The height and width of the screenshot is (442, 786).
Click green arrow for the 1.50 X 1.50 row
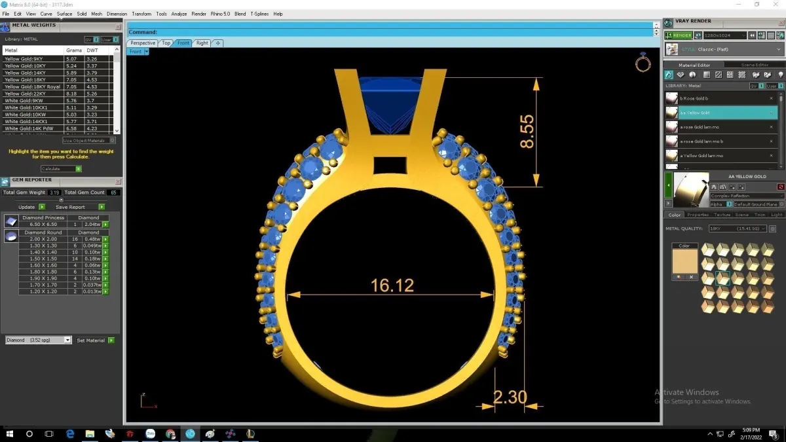click(105, 259)
